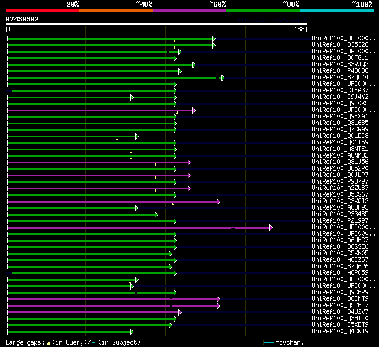Image resolution: width=379 pixels, height=347 pixels.
Task: Click the UniRef100_Q5ZBJ7 label
Action: point(340,306)
